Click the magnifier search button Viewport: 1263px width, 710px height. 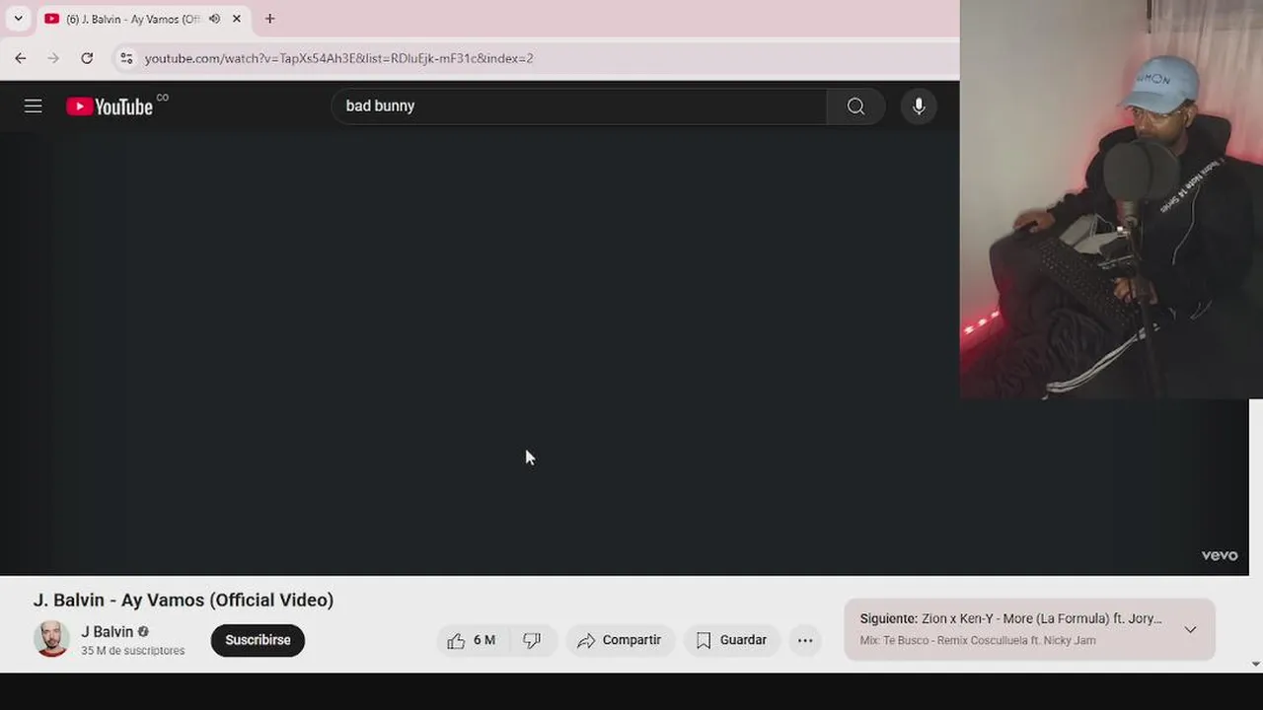pos(855,106)
